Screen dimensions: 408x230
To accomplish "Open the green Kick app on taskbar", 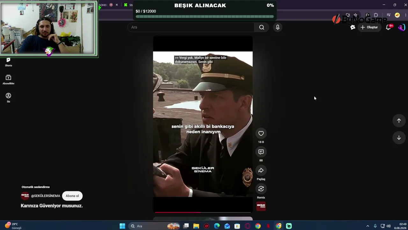I will 289,226.
